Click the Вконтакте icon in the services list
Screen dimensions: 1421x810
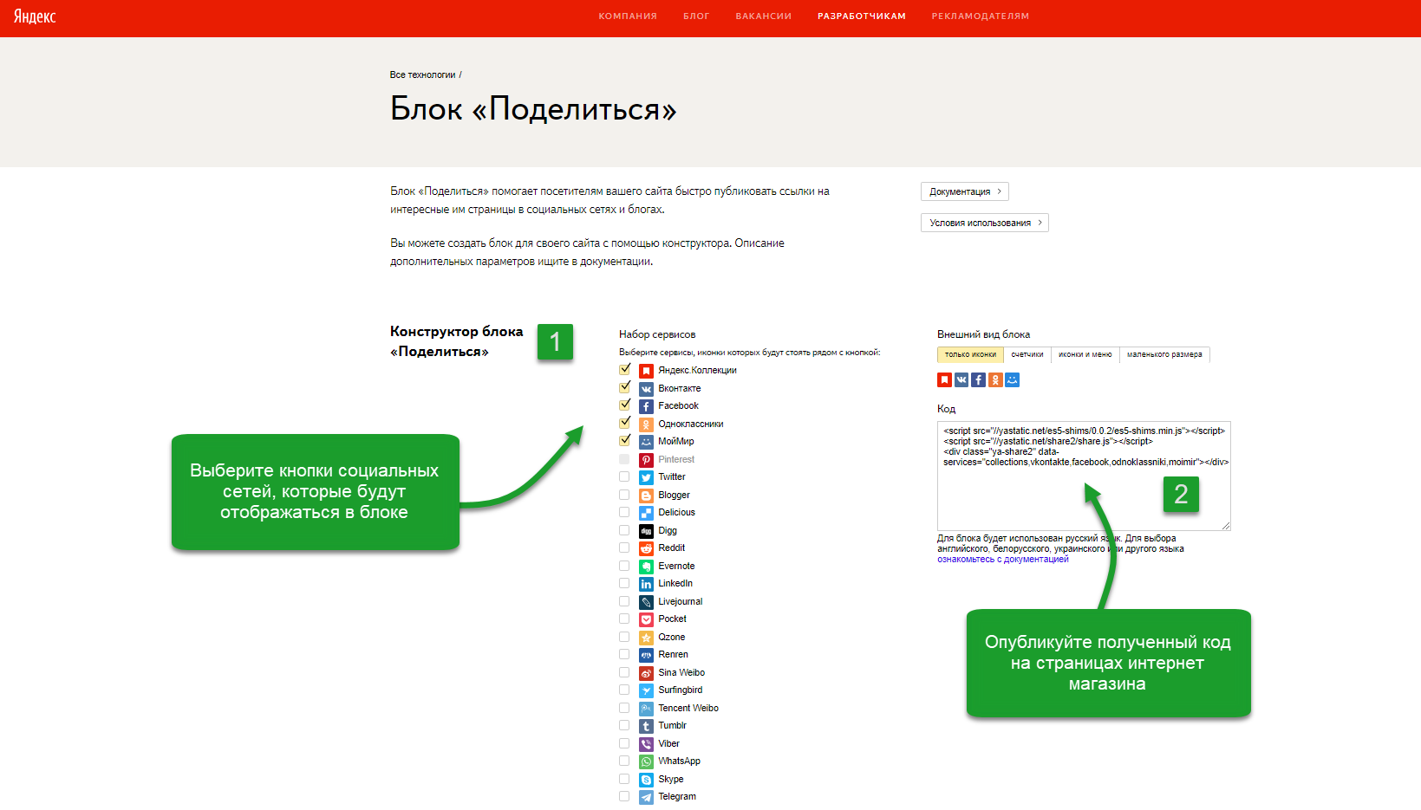point(646,389)
